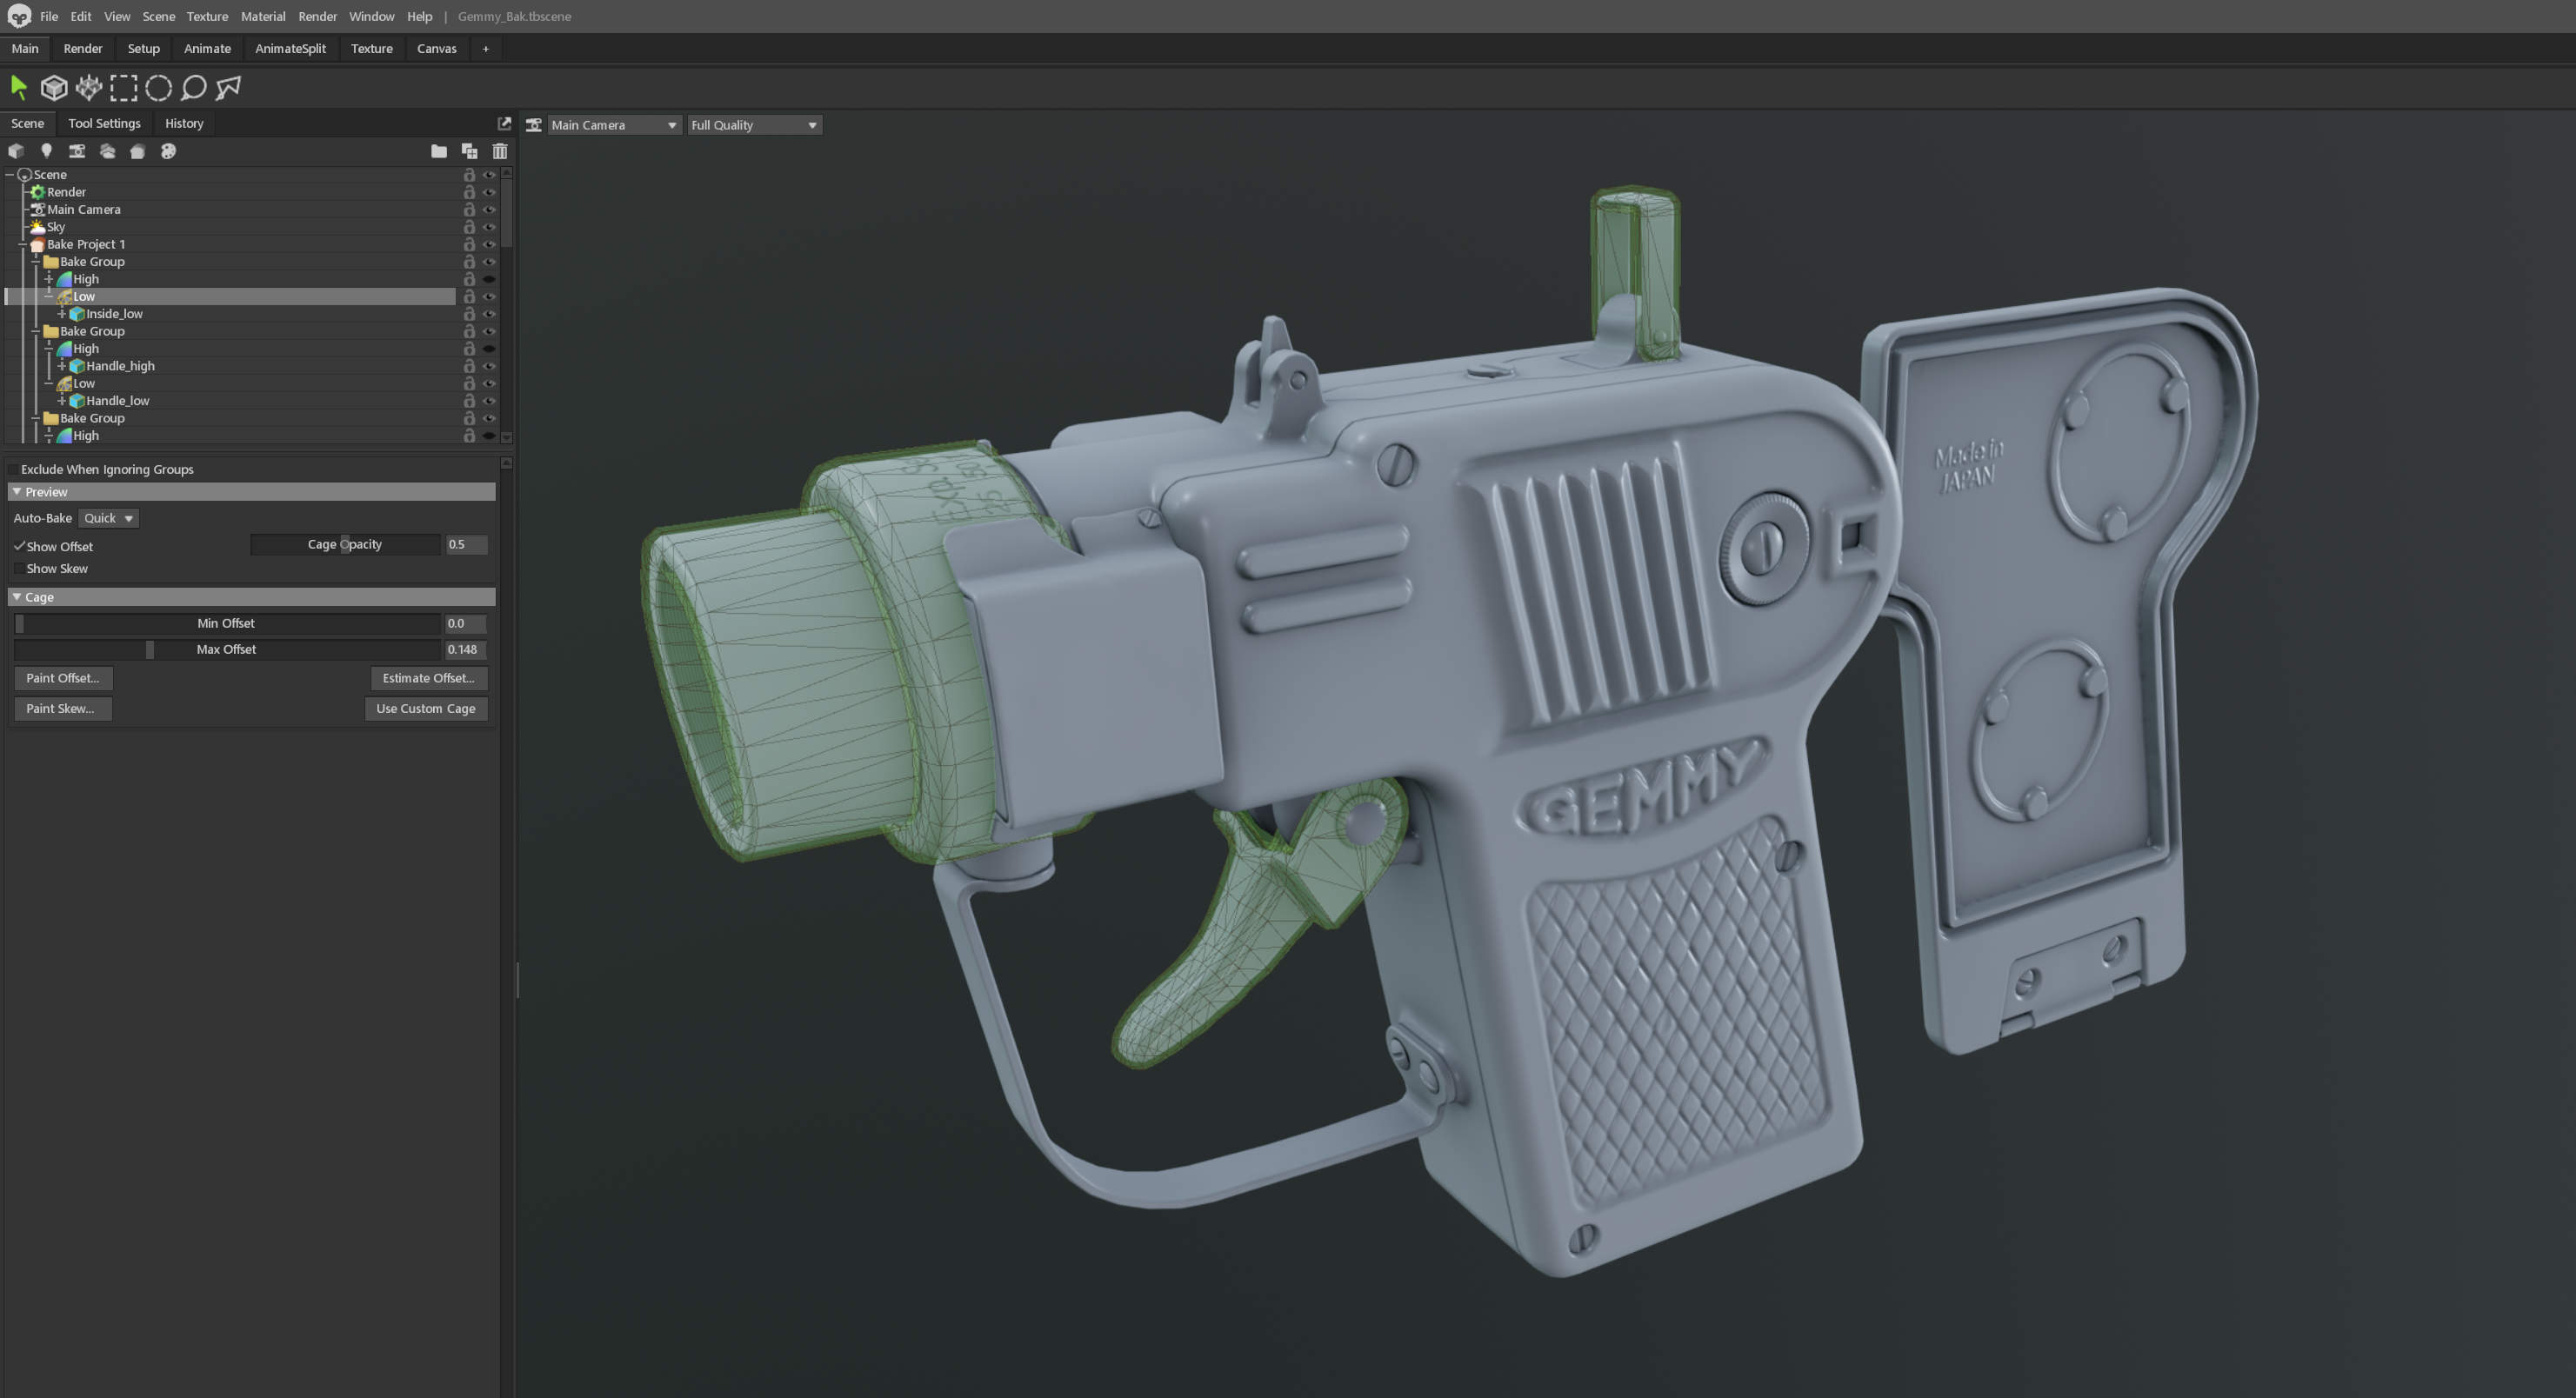Choose the lasso selection tool

194,88
